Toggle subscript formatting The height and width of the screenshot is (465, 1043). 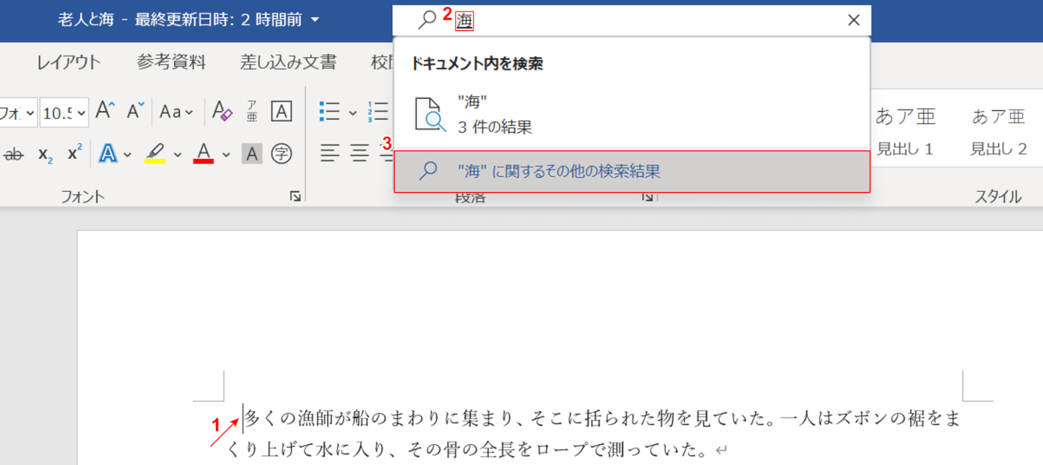(45, 154)
